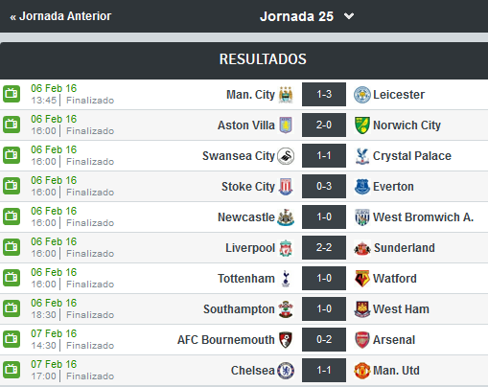
Task: Go to Jornada Anterior
Action: tap(60, 16)
